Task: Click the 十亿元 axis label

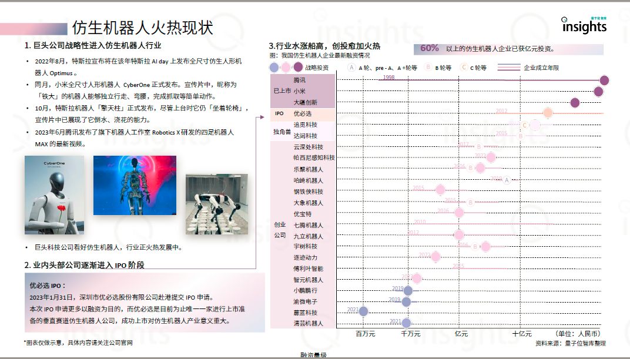Action: [522, 334]
